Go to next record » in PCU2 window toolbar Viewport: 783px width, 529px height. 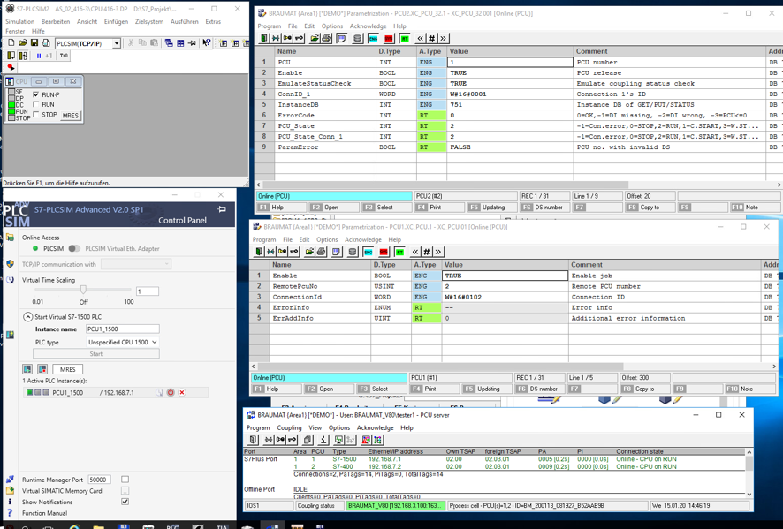[x=443, y=39]
